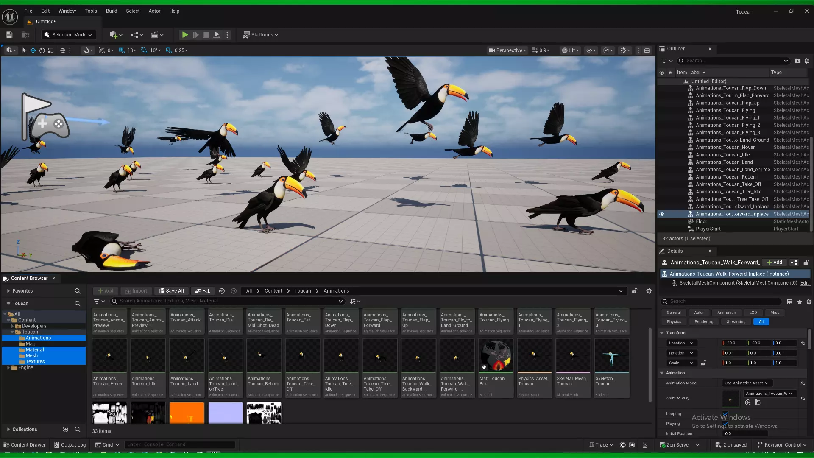The height and width of the screenshot is (458, 814).
Task: Open the Animation Mode combo box
Action: pyautogui.click(x=746, y=383)
